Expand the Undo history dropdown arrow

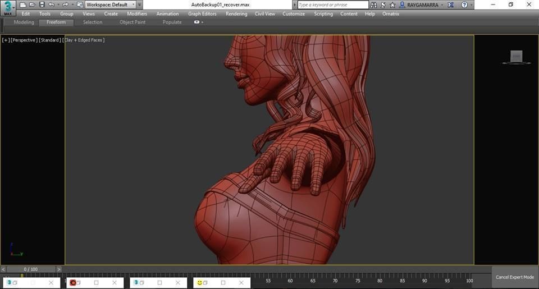(x=58, y=5)
